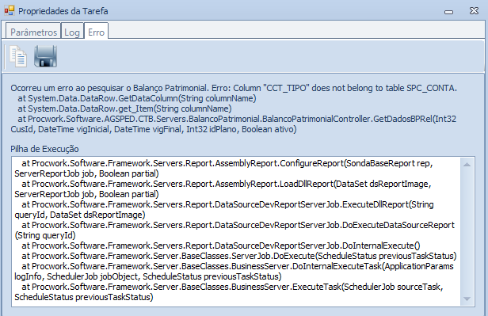Switch to the Parâmetros tab
The image size is (488, 316).
33,32
